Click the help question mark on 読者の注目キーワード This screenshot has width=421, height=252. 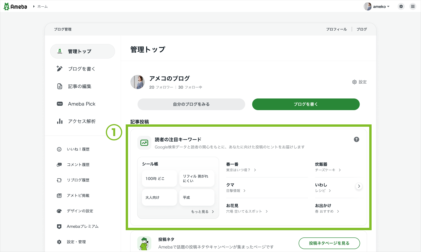click(356, 139)
